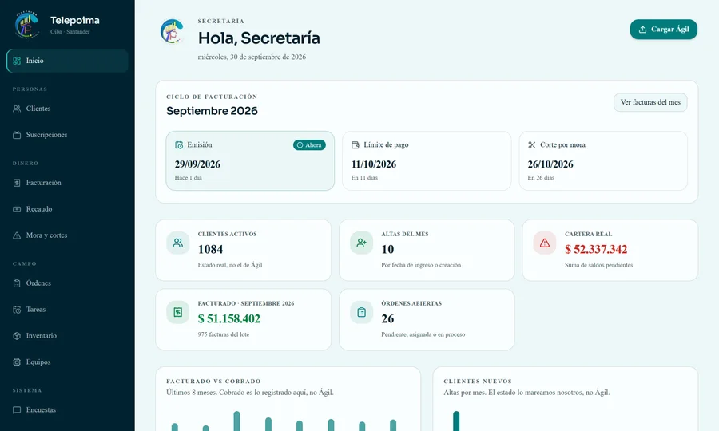Open the Órdenes abiertas card

point(427,320)
